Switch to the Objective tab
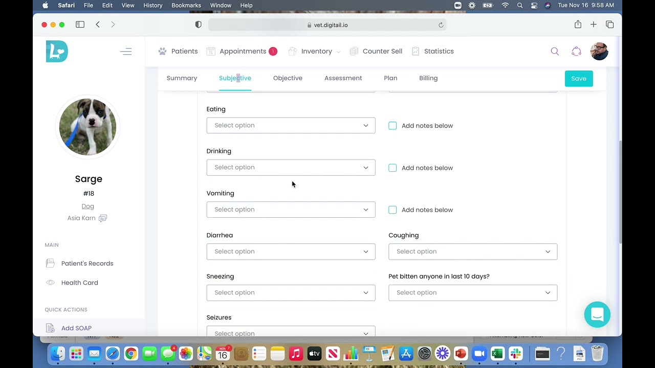 [x=288, y=78]
